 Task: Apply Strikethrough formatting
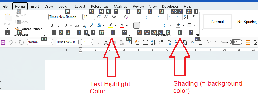(77, 25)
